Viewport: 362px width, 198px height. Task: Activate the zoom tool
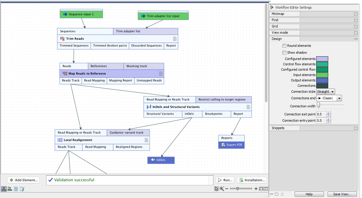pos(222,188)
